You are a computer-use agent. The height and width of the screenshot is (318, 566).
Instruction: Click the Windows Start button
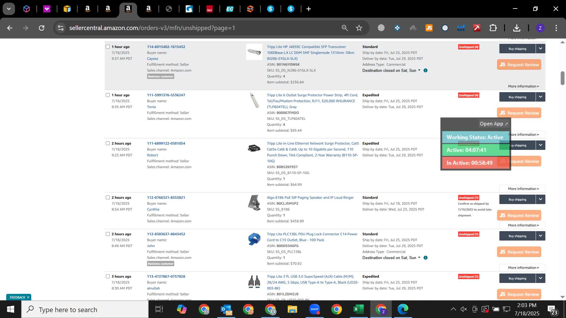[x=11, y=309]
